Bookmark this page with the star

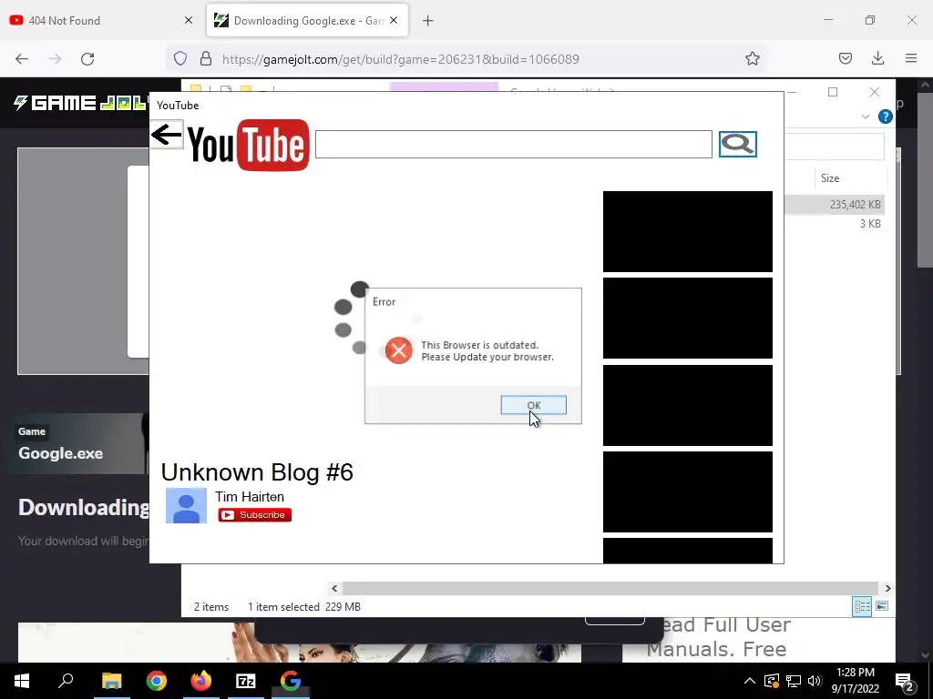click(752, 58)
